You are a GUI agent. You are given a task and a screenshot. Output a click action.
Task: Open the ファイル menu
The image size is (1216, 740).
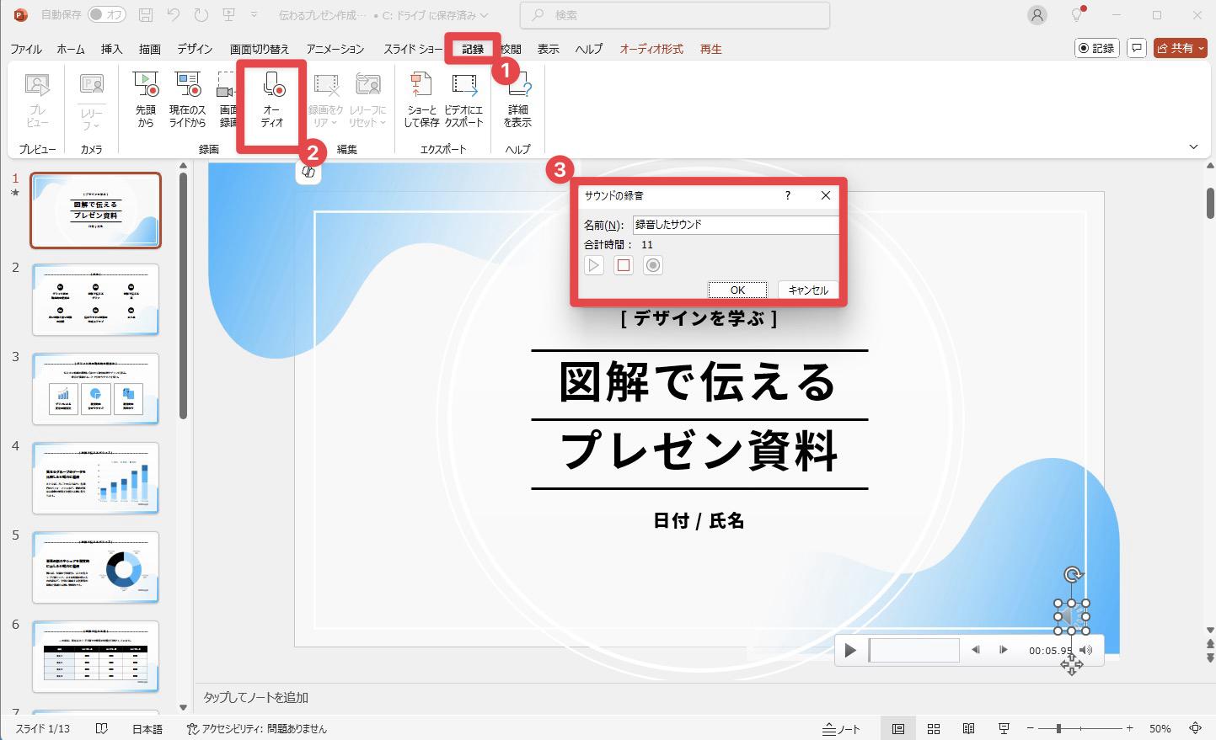26,49
